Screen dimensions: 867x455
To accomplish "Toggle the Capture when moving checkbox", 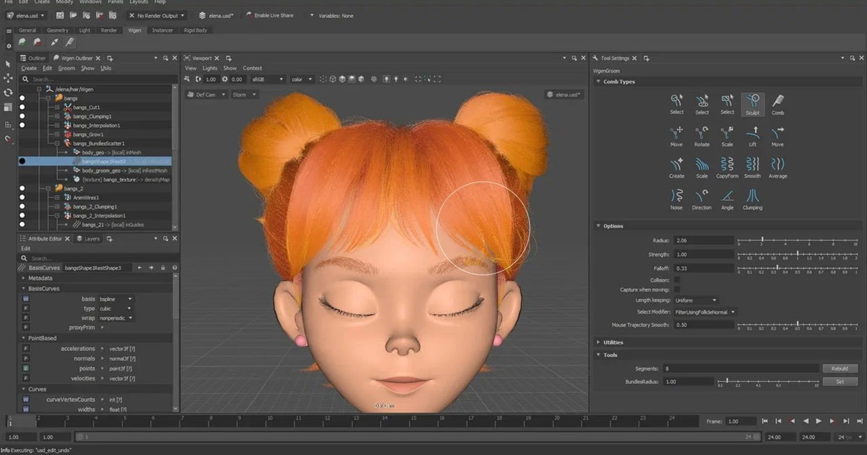I will 677,290.
